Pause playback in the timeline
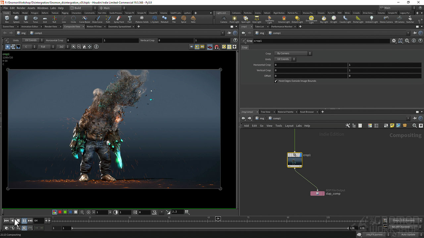 [24, 220]
